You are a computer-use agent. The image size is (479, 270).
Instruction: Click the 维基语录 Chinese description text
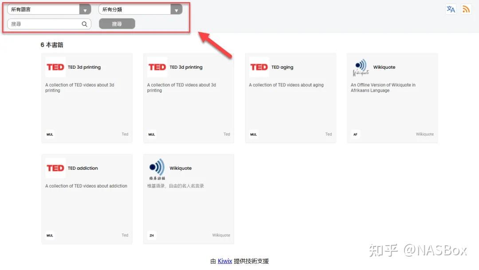click(176, 186)
